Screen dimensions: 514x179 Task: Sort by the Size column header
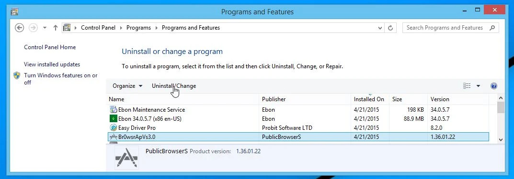[409, 99]
